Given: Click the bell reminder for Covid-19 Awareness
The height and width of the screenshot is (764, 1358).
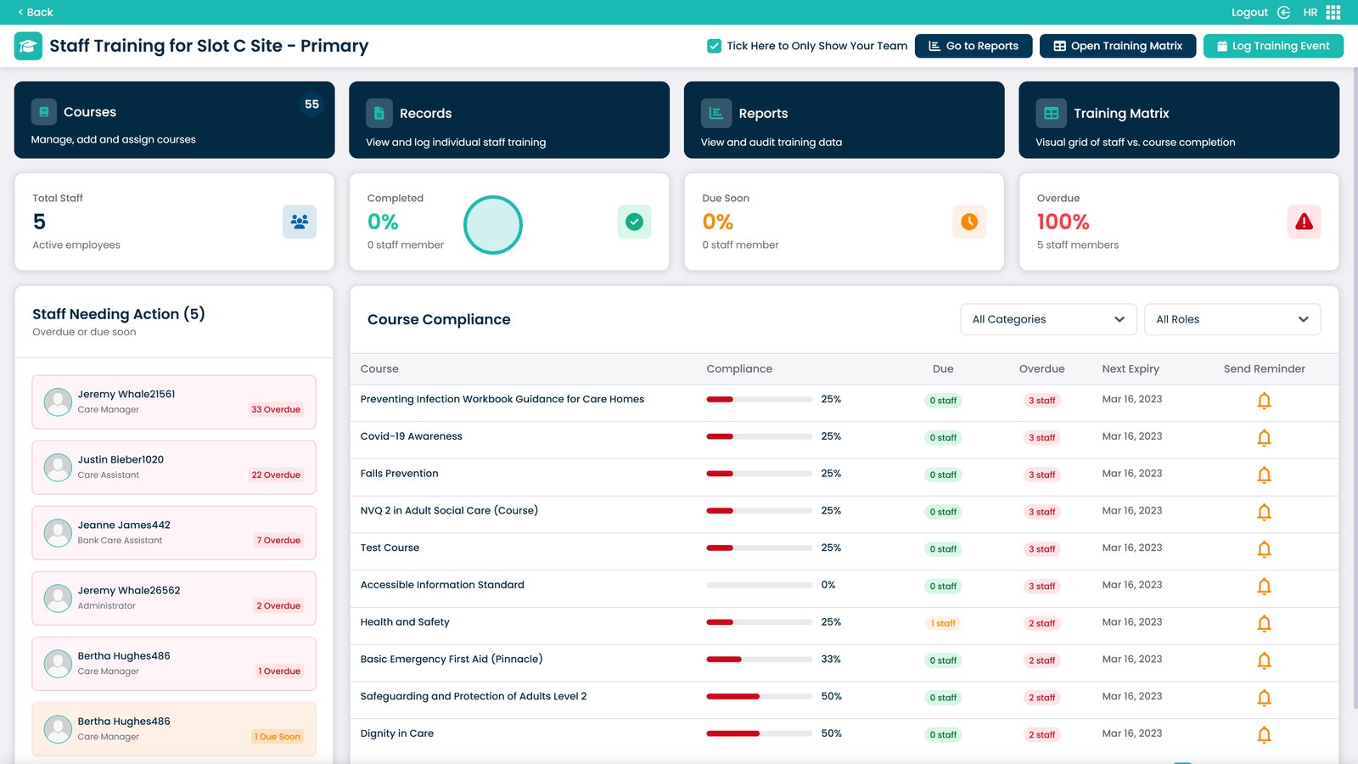Looking at the screenshot, I should click(1264, 438).
